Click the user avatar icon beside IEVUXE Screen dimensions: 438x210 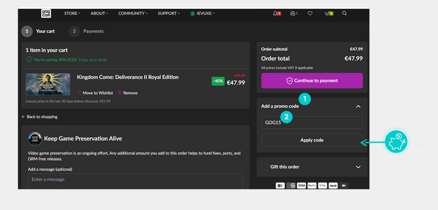(x=192, y=14)
